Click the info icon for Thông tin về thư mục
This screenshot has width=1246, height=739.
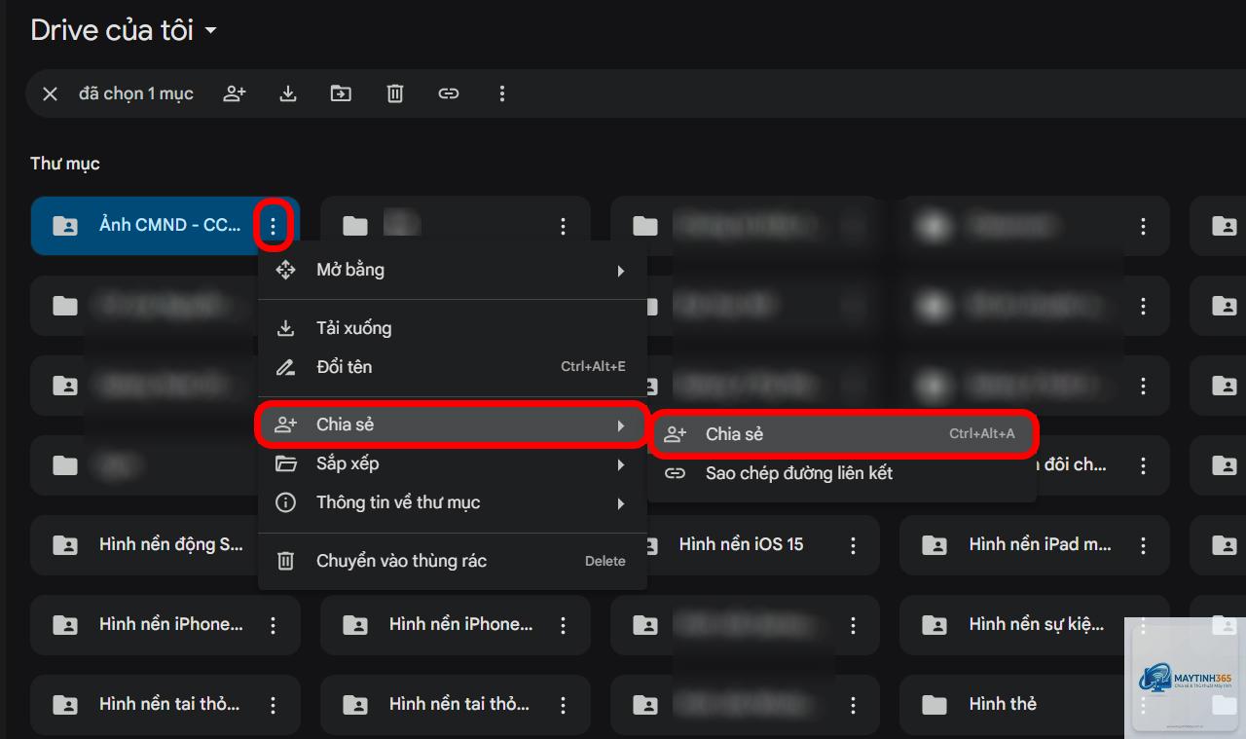click(x=285, y=503)
